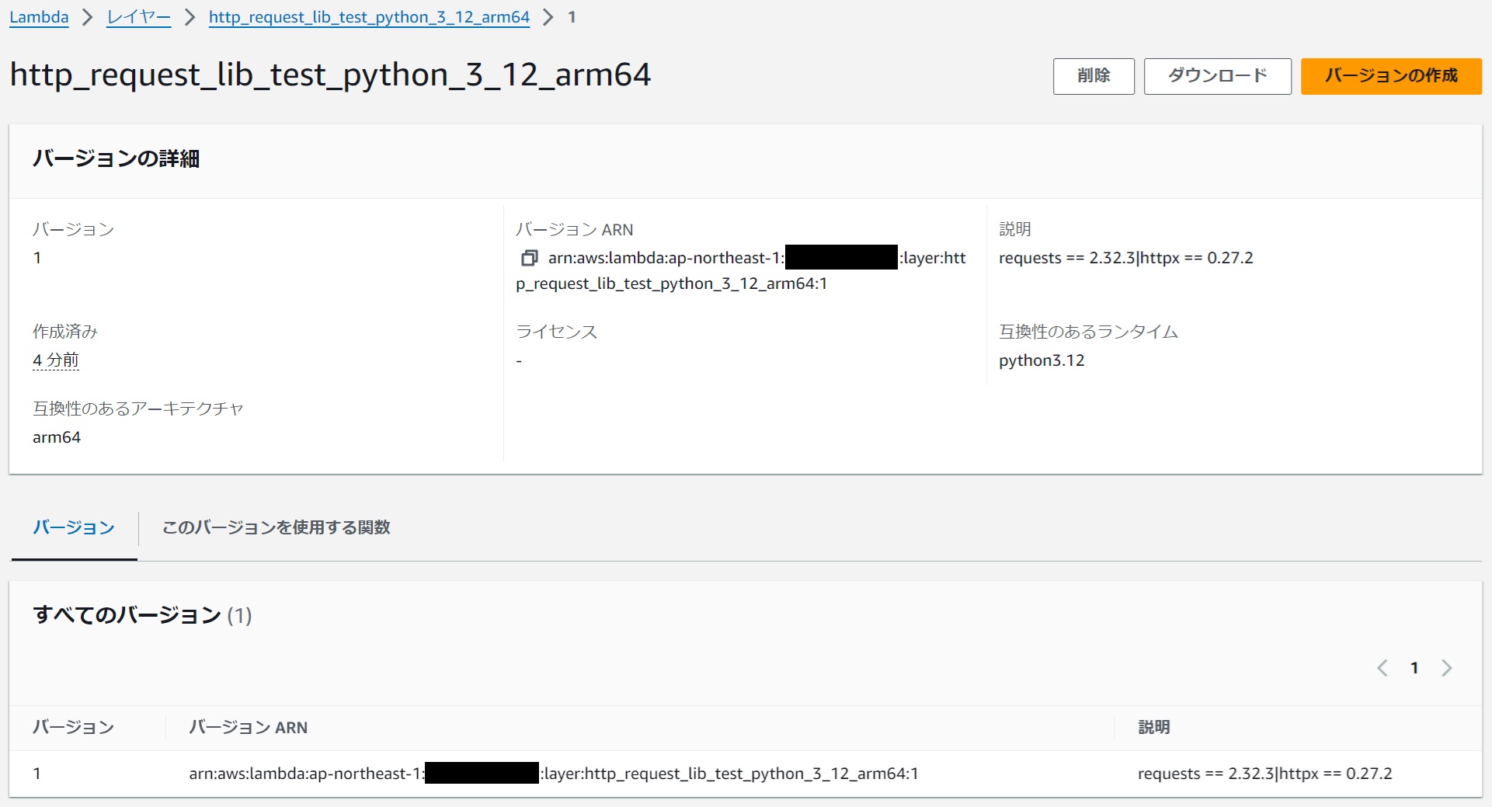Click version 1 in すべてのバージョン table
The height and width of the screenshot is (807, 1492).
(37, 773)
